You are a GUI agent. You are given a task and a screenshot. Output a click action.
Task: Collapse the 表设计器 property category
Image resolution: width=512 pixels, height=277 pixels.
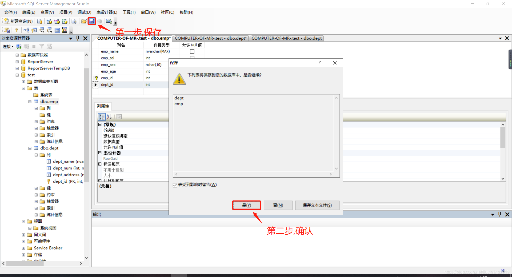click(100, 153)
